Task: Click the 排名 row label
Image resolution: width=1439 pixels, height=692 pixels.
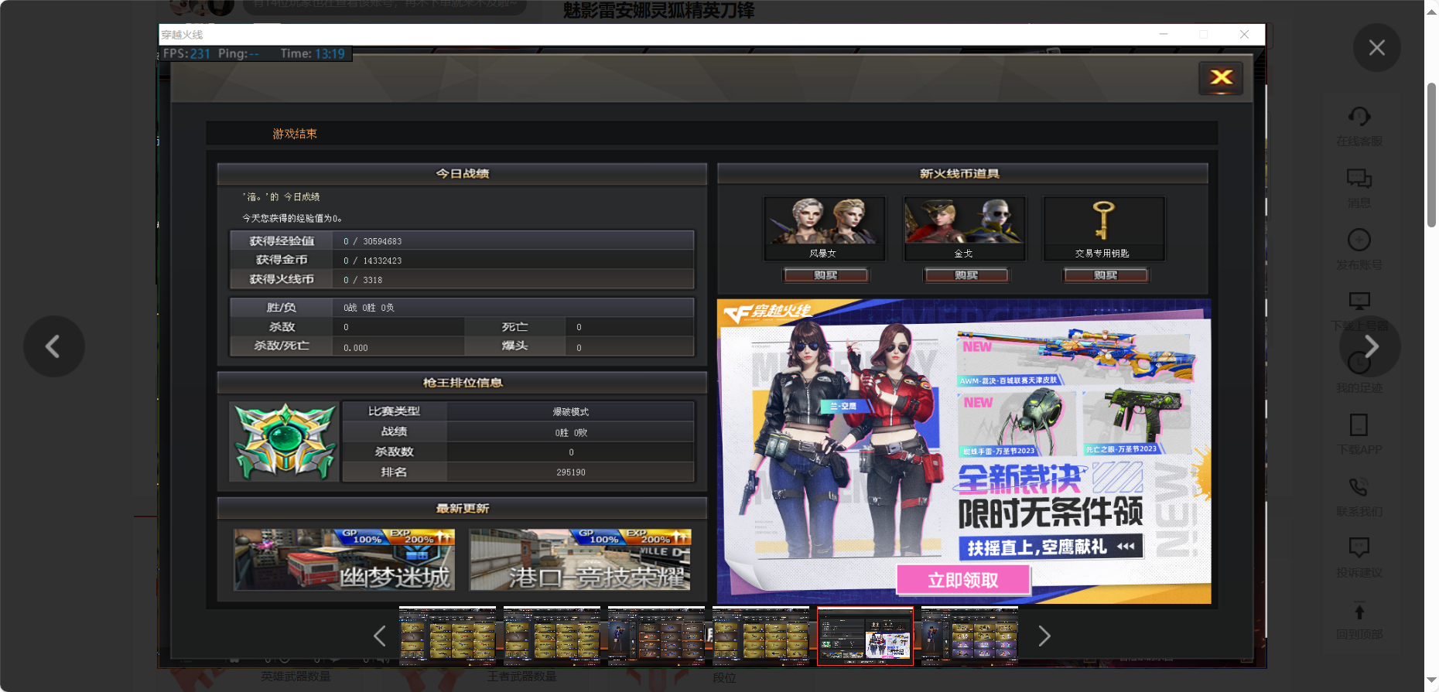Action: 394,472
